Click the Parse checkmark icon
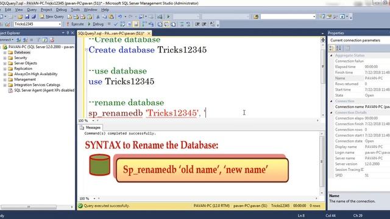This screenshot has height=219, width=390. coord(116,24)
